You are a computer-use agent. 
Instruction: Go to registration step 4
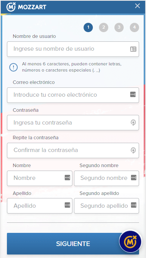[x=134, y=27]
